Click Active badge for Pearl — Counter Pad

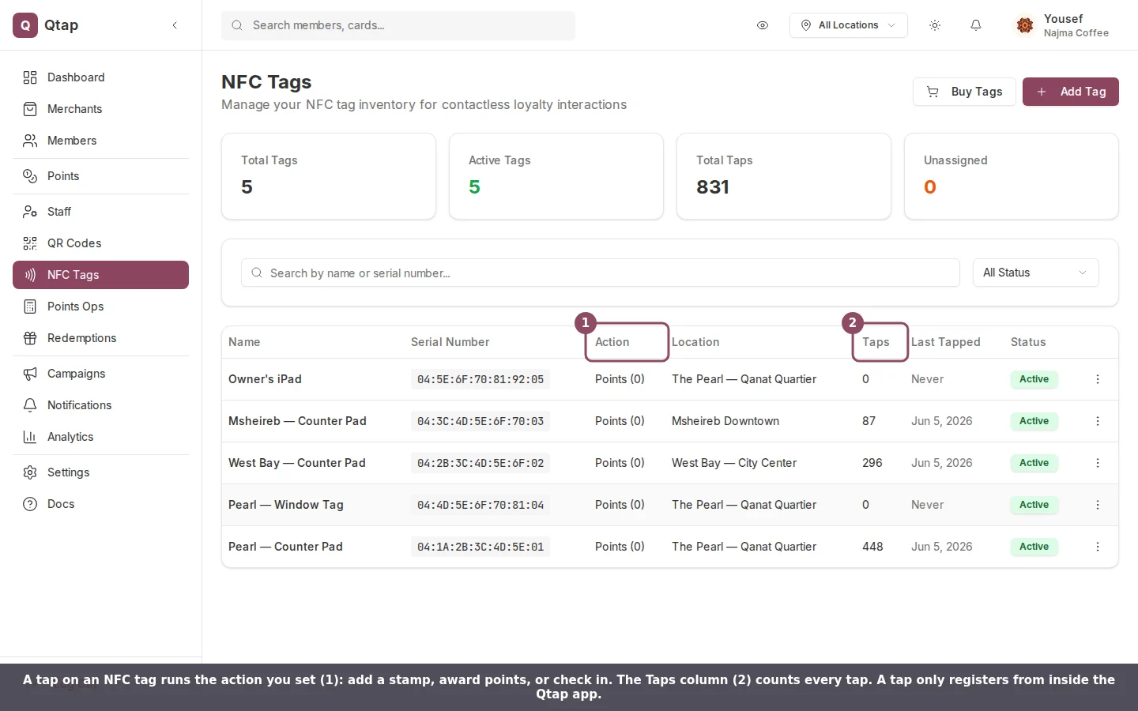coord(1034,547)
